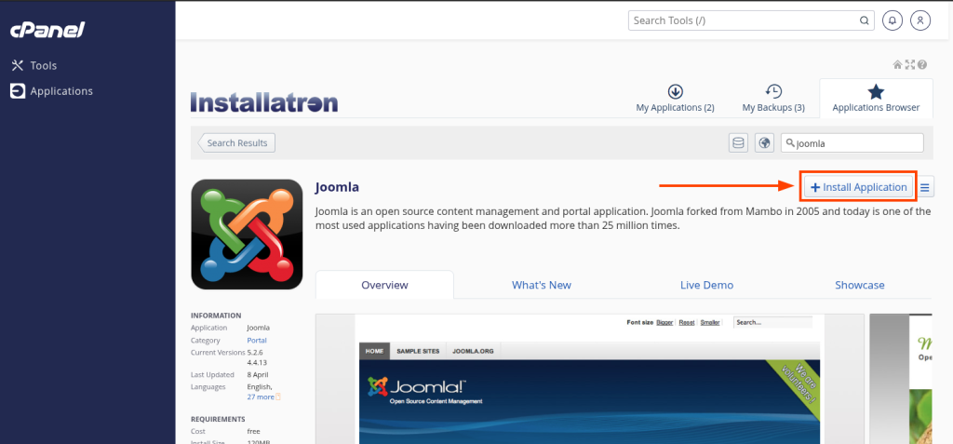Click the Search Tools magnifier icon

click(864, 20)
